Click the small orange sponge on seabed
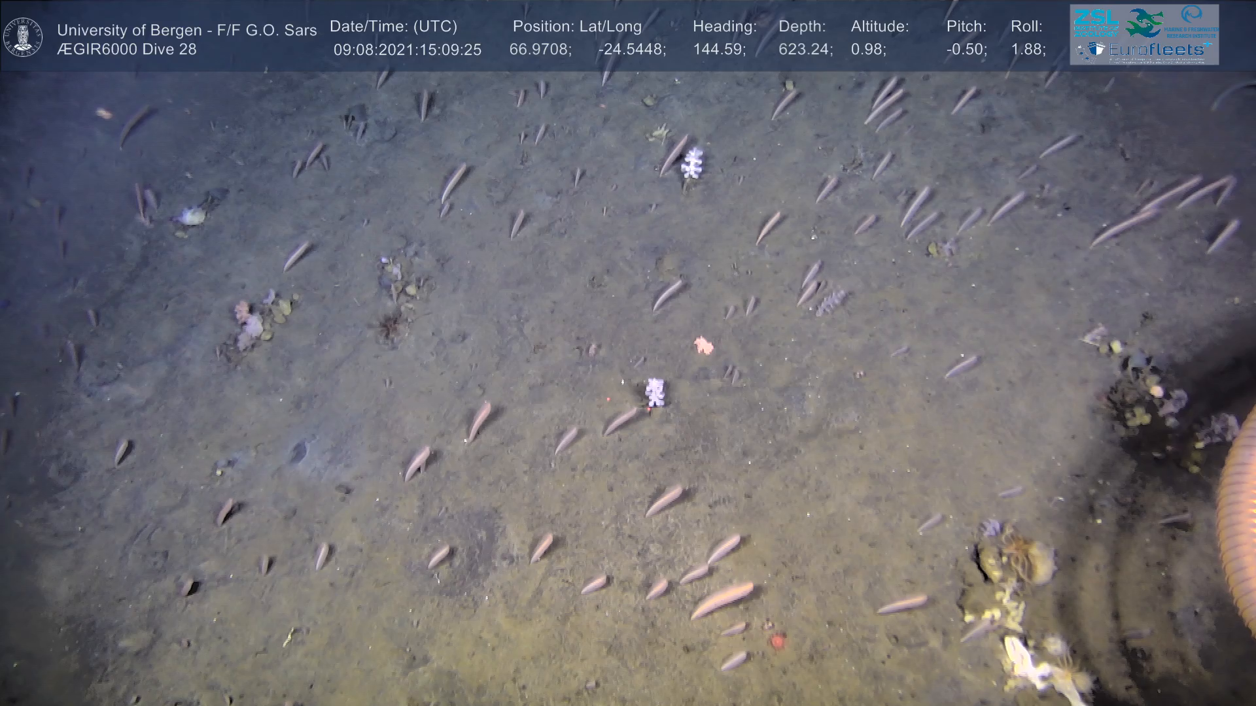Image resolution: width=1256 pixels, height=706 pixels. pyautogui.click(x=703, y=345)
